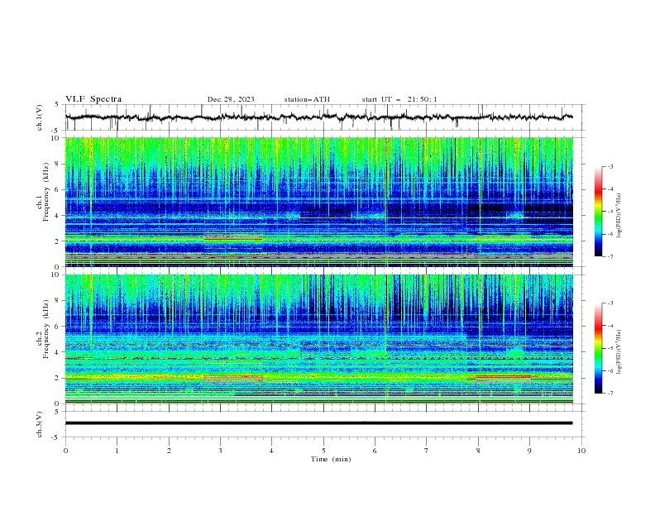Click the "VLF Spectra" plot title
The image size is (655, 506).
tap(93, 99)
